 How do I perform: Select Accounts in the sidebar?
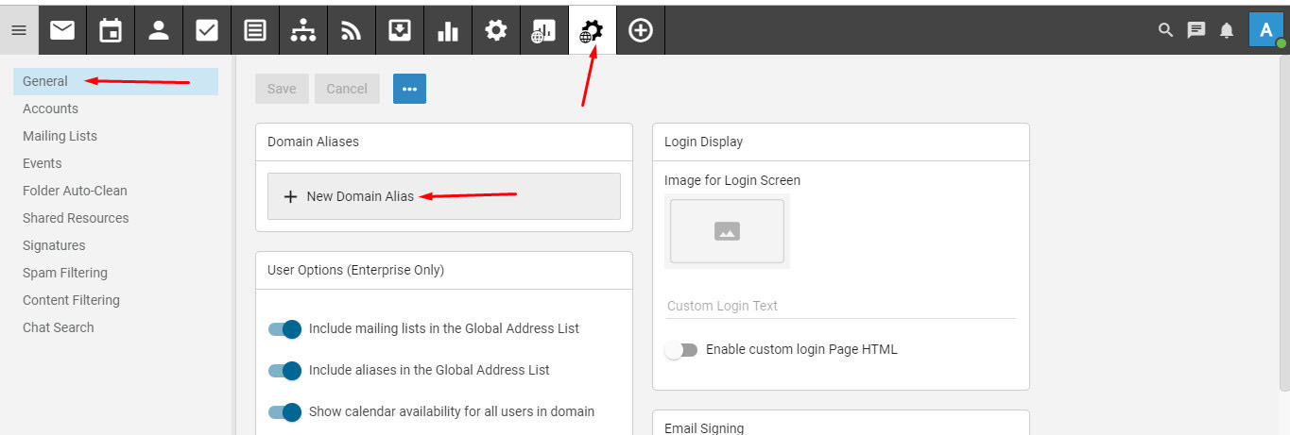[x=50, y=109]
